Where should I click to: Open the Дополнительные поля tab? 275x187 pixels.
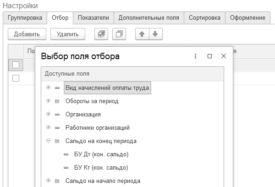pyautogui.click(x=148, y=18)
